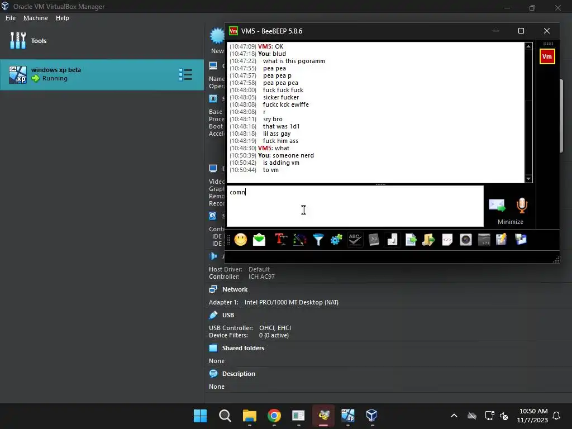This screenshot has width=572, height=429.
Task: Open the Help menu in VirtualBox
Action: tap(63, 18)
